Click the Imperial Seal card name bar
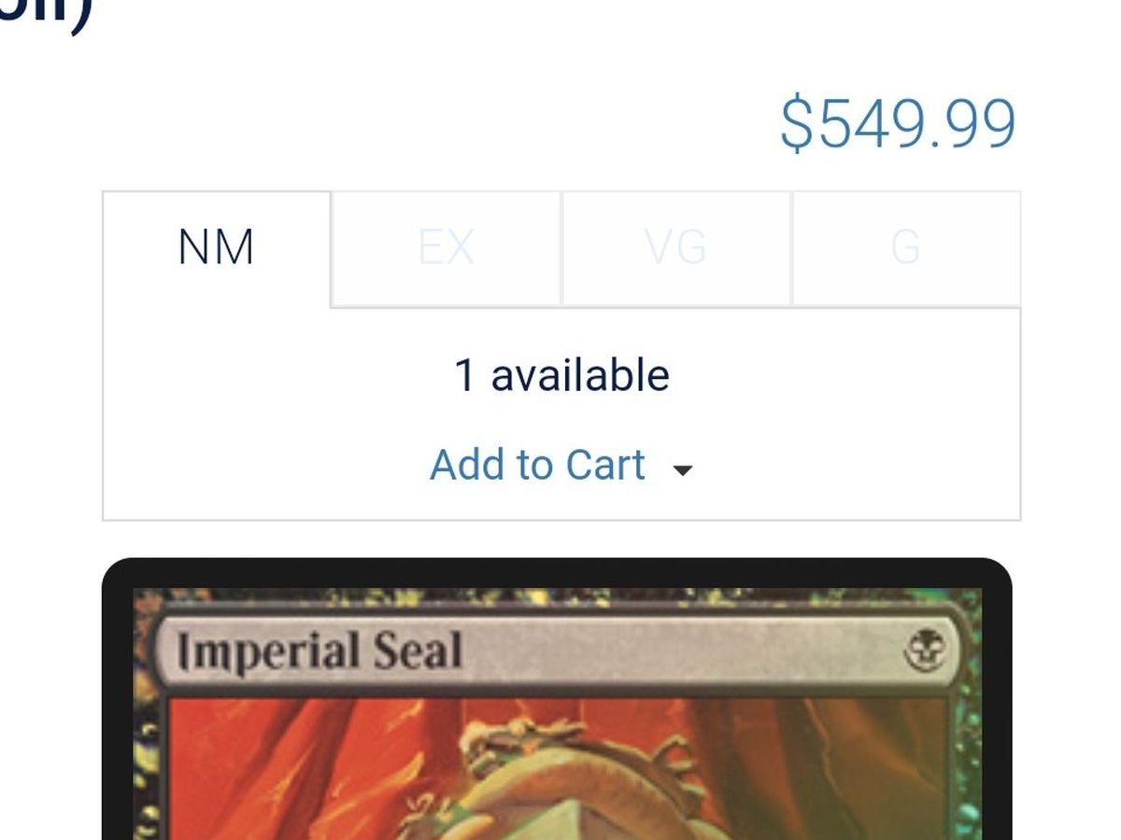The height and width of the screenshot is (840, 1121). coord(557,649)
